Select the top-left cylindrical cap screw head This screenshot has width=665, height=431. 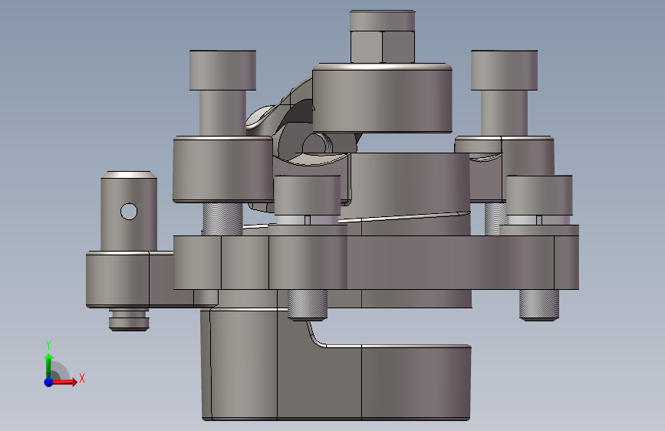[x=222, y=70]
